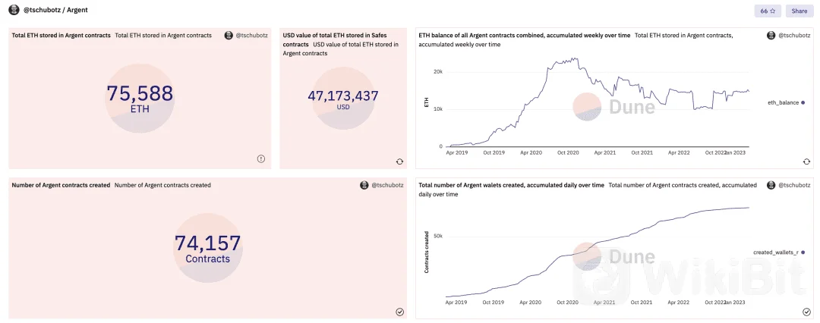
Task: Click the 75,588 ETH counter
Action: [x=140, y=99]
